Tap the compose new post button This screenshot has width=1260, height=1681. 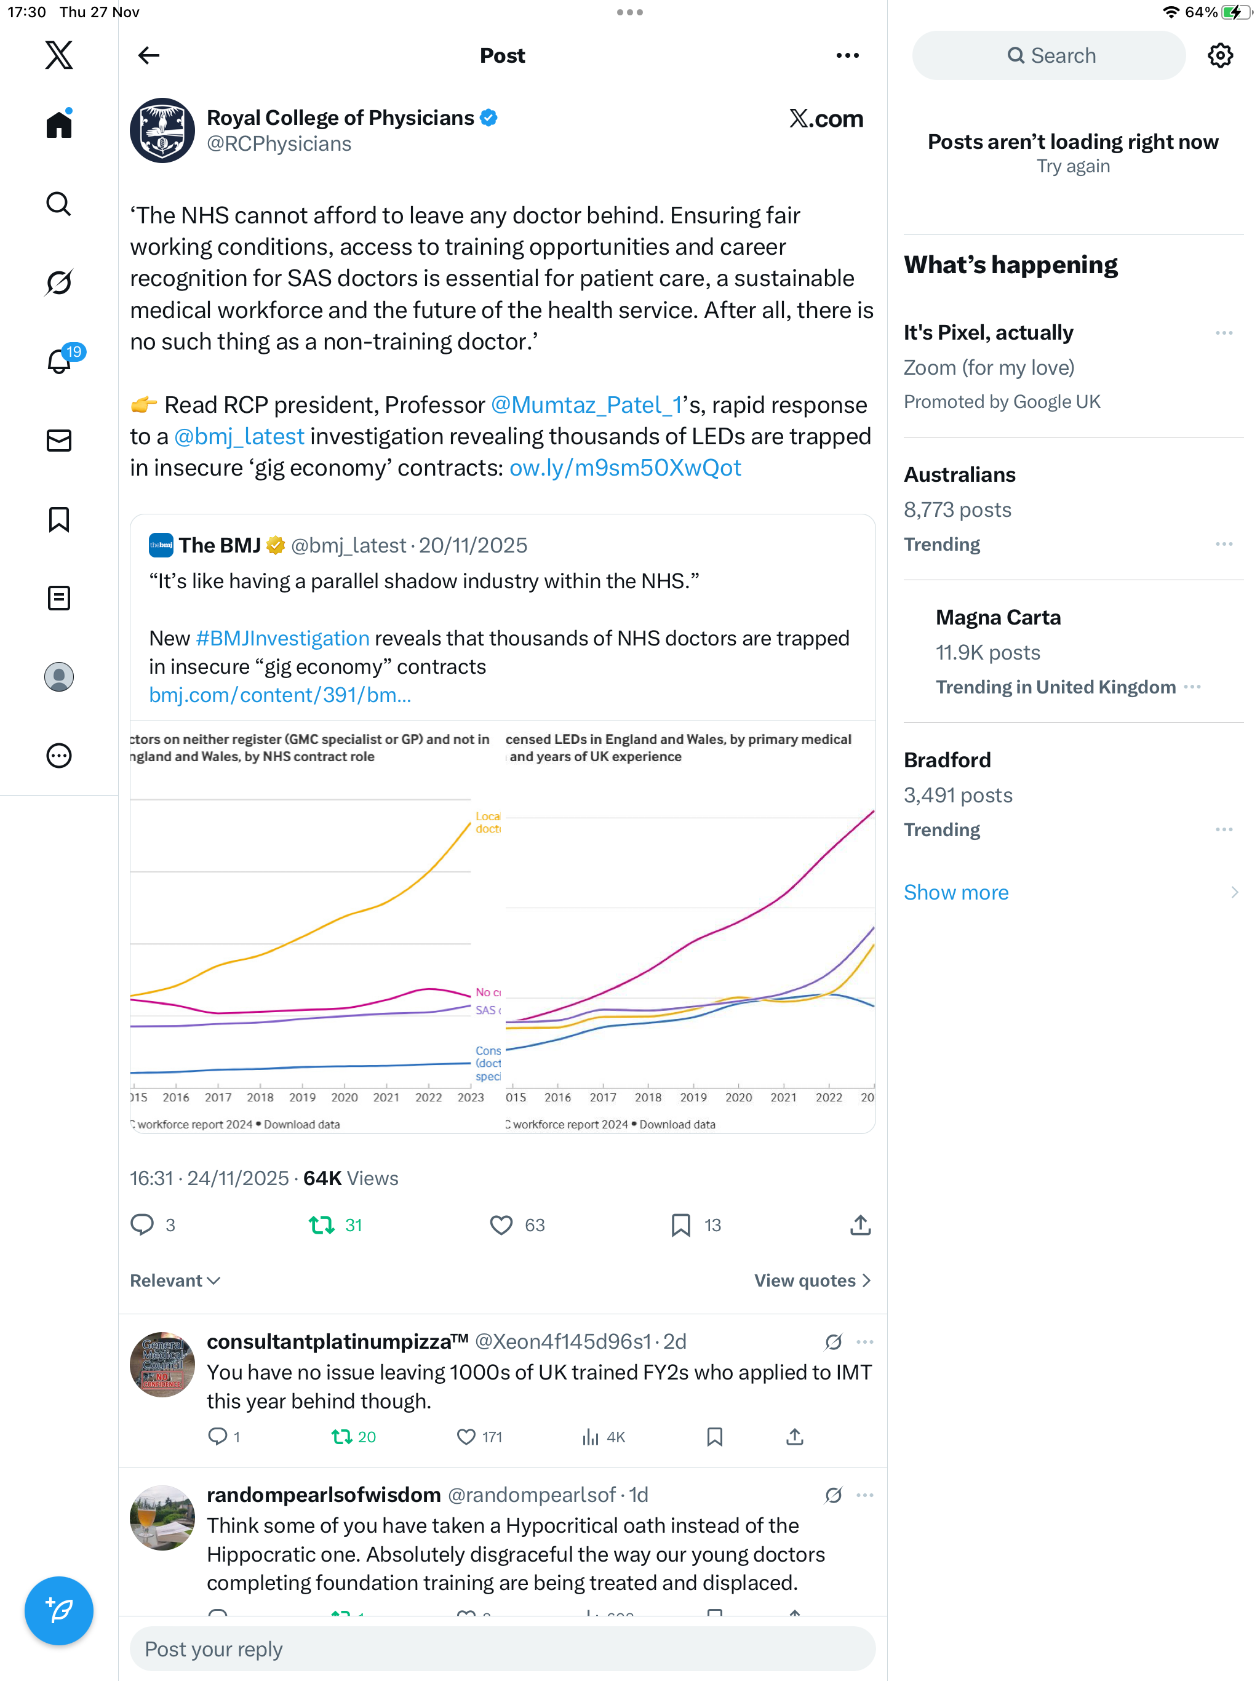click(58, 1610)
